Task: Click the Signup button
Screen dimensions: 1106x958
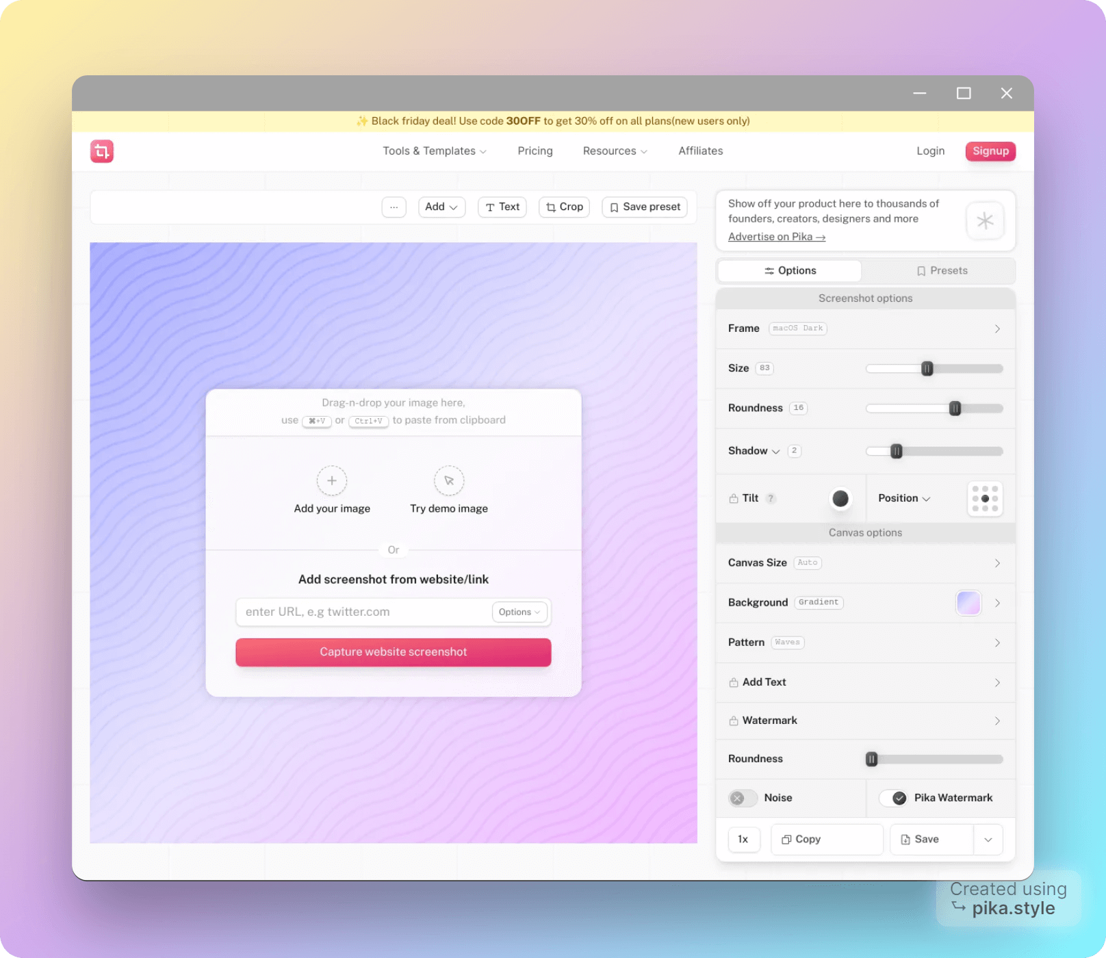Action: 990,151
